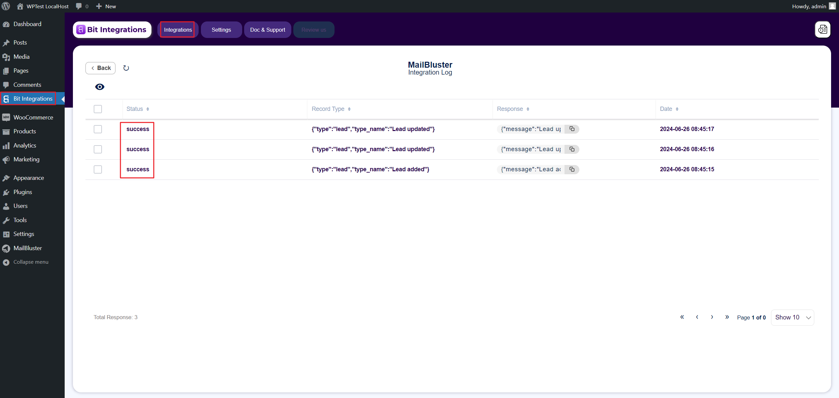The height and width of the screenshot is (398, 839).
Task: Click the refresh log icon beside Back
Action: (x=126, y=68)
